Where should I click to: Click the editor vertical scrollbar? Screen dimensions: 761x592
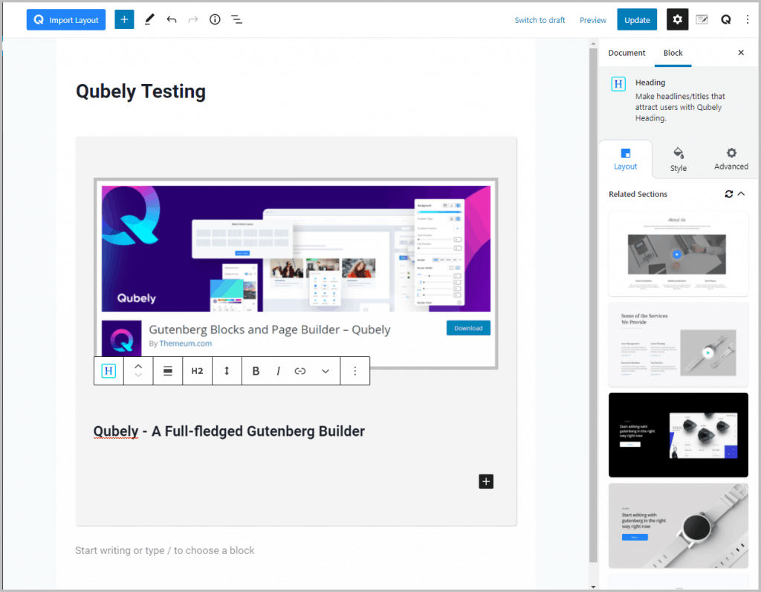pos(593,305)
